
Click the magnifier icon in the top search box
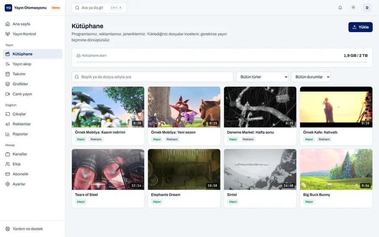point(77,8)
